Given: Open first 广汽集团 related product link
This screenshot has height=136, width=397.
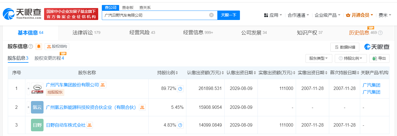Looking at the screenshot, I should (371, 85).
